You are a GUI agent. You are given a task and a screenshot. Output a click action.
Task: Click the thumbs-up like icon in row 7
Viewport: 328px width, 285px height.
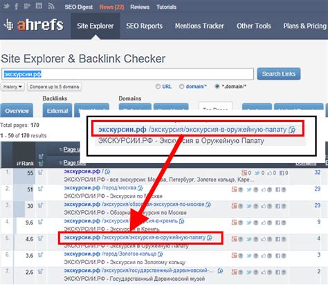click(x=264, y=272)
